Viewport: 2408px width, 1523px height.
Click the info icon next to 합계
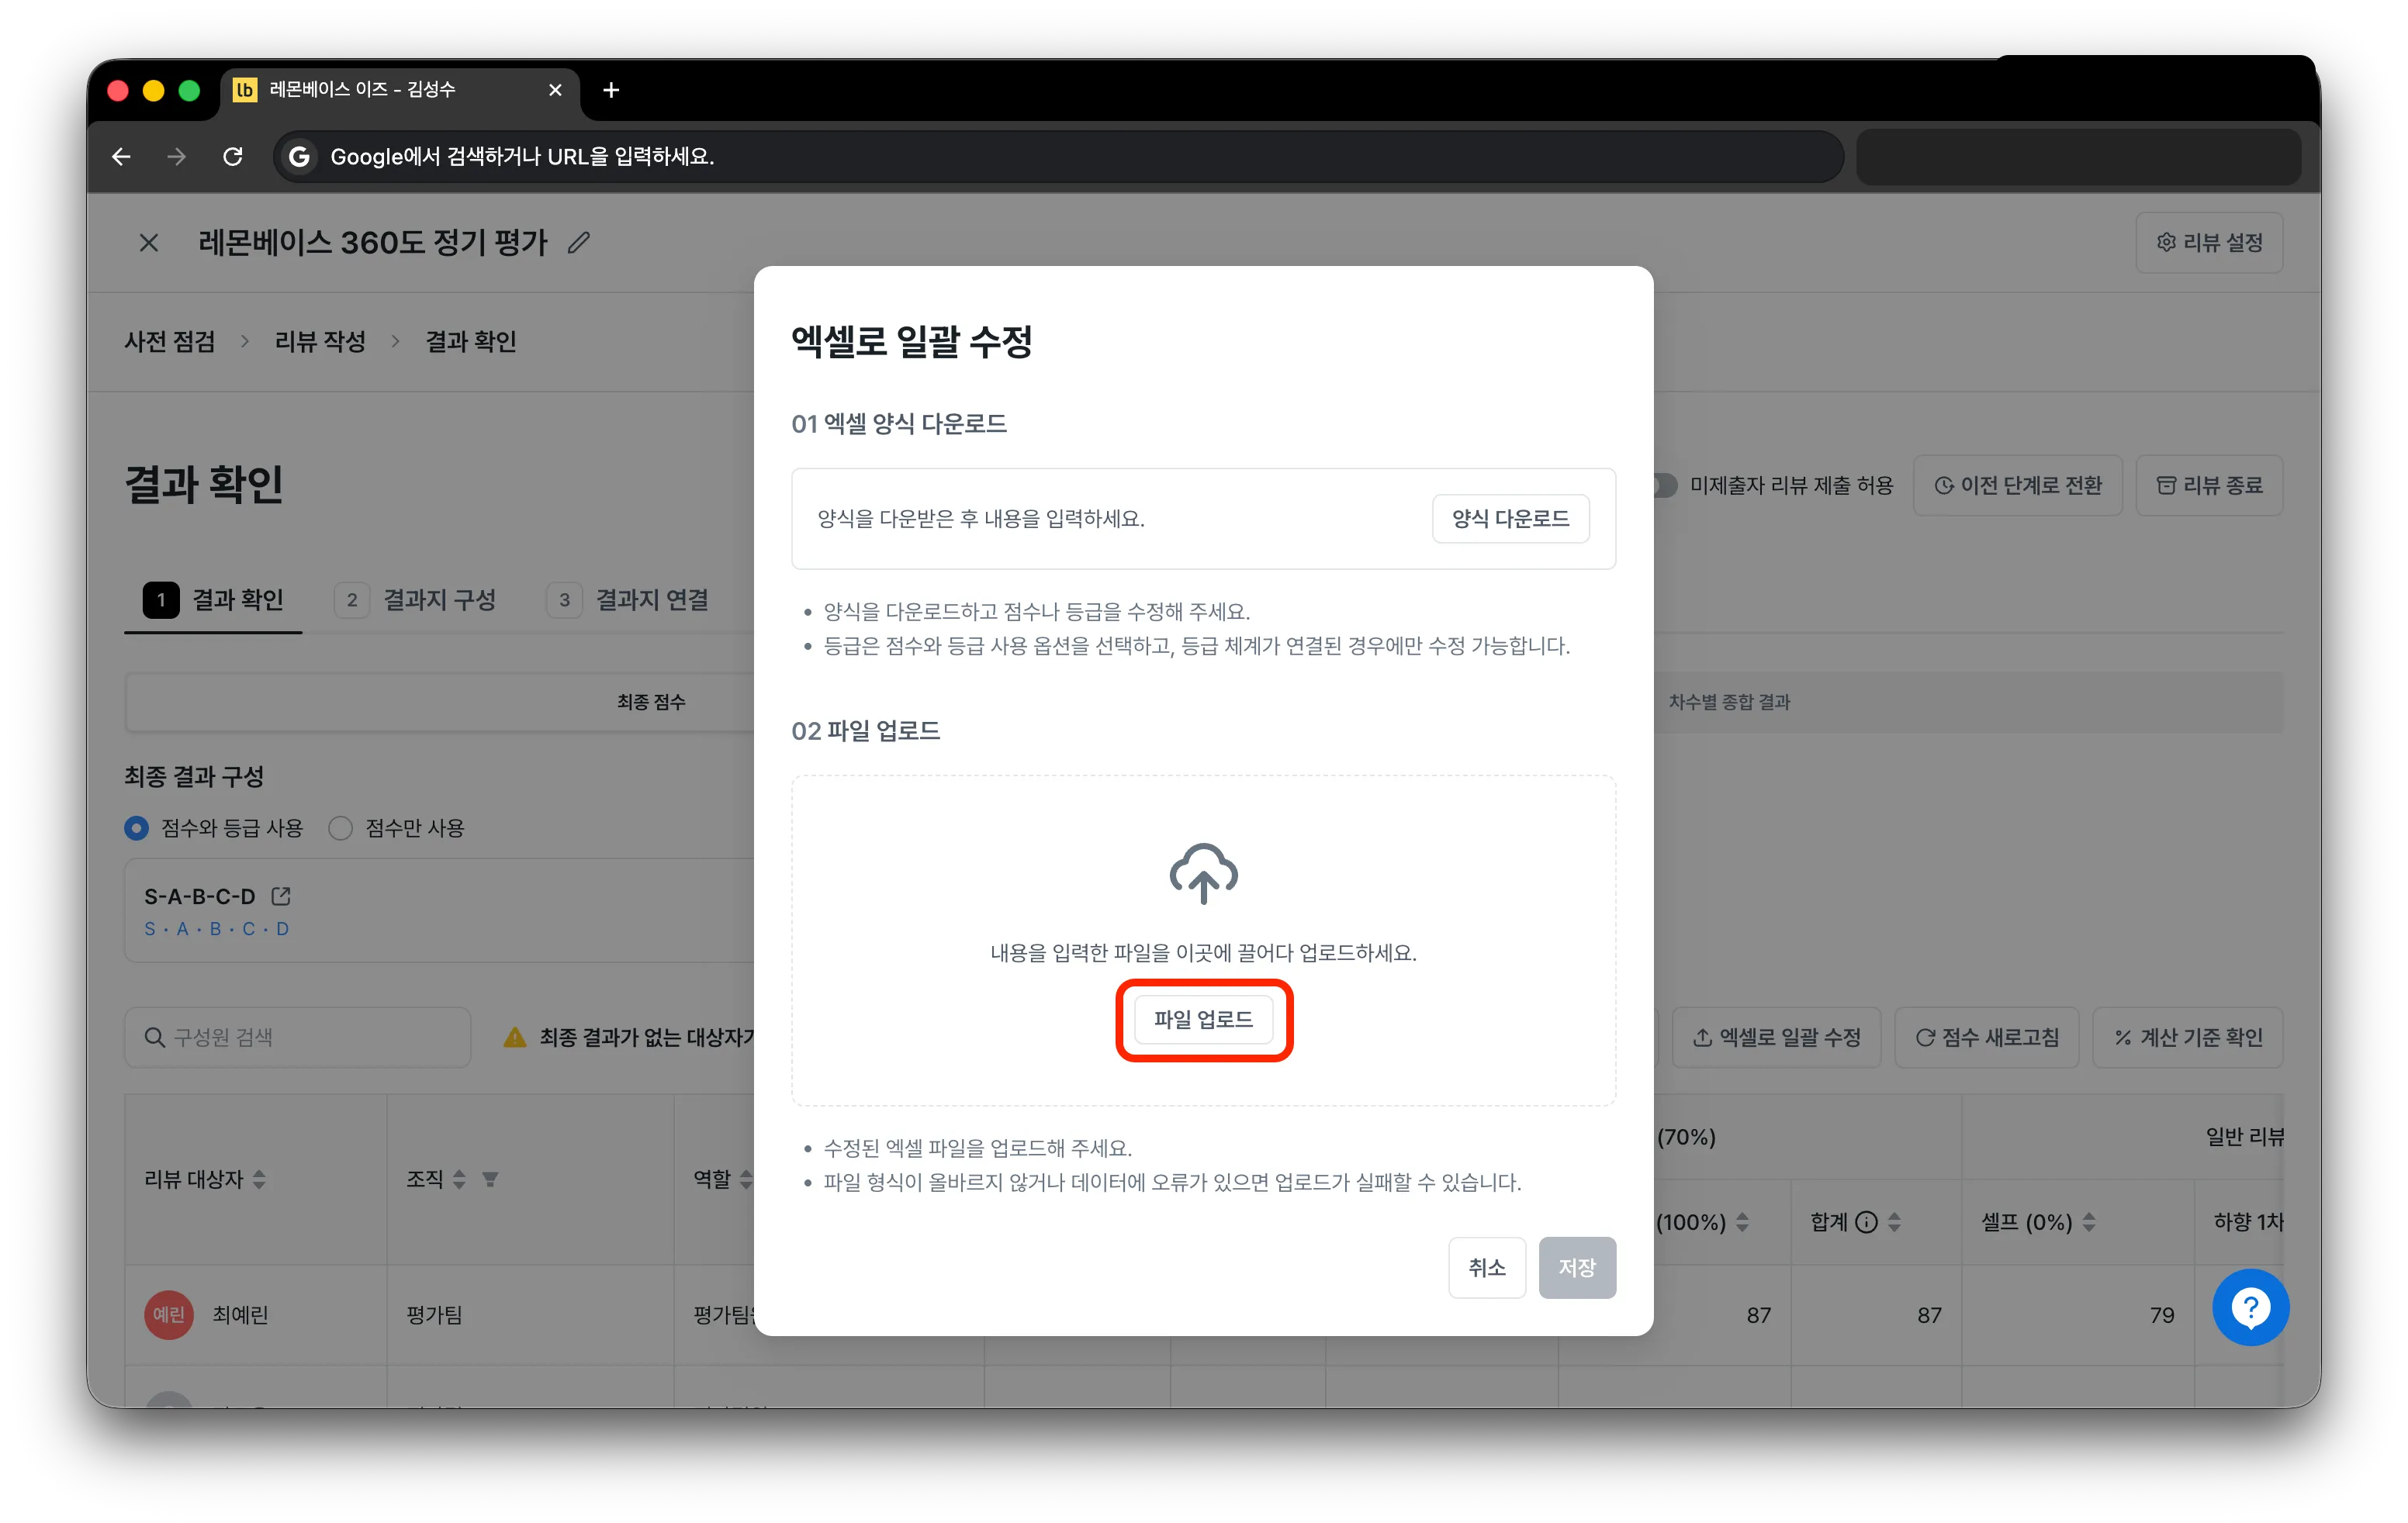coord(1866,1221)
